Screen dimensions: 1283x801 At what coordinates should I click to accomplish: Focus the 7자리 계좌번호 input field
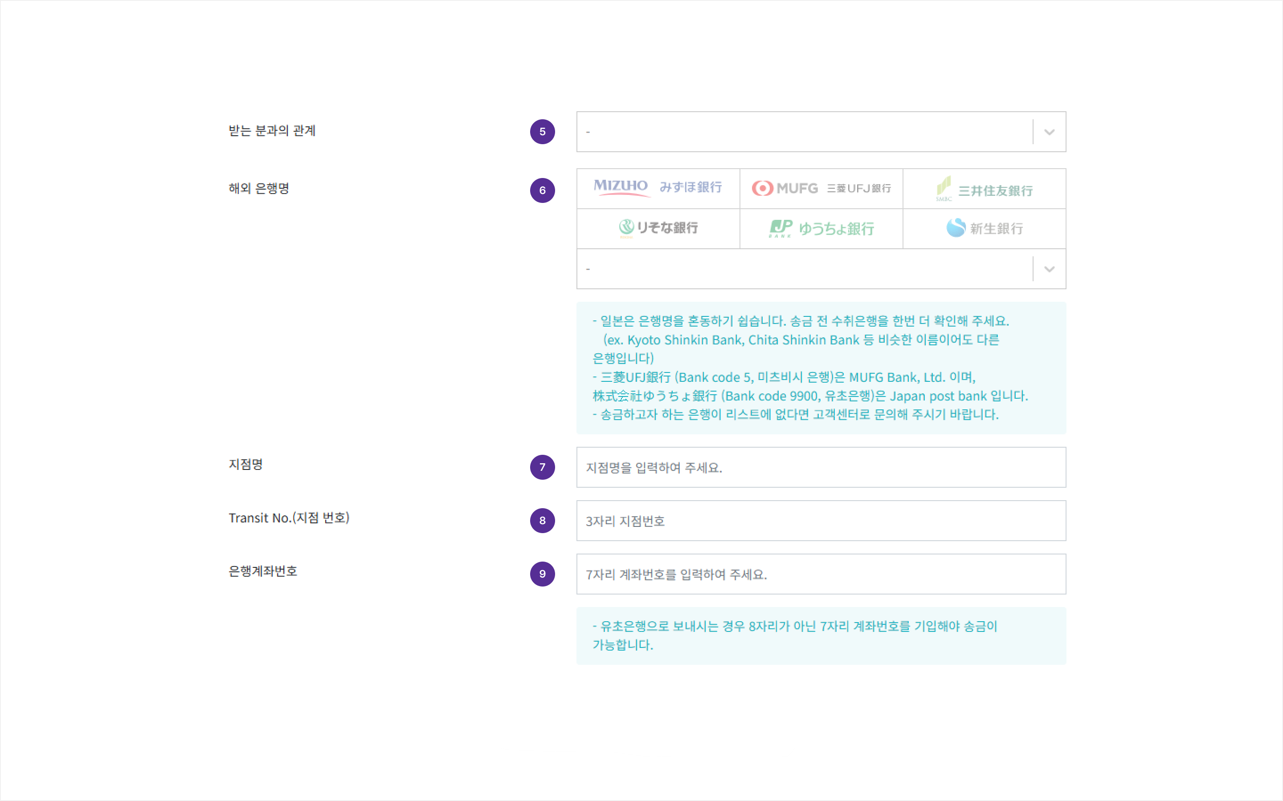click(x=821, y=574)
